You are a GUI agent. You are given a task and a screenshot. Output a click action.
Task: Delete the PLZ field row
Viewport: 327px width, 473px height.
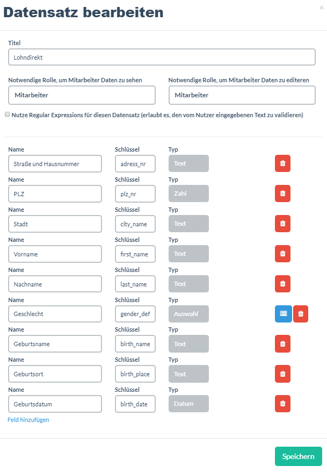pos(282,193)
